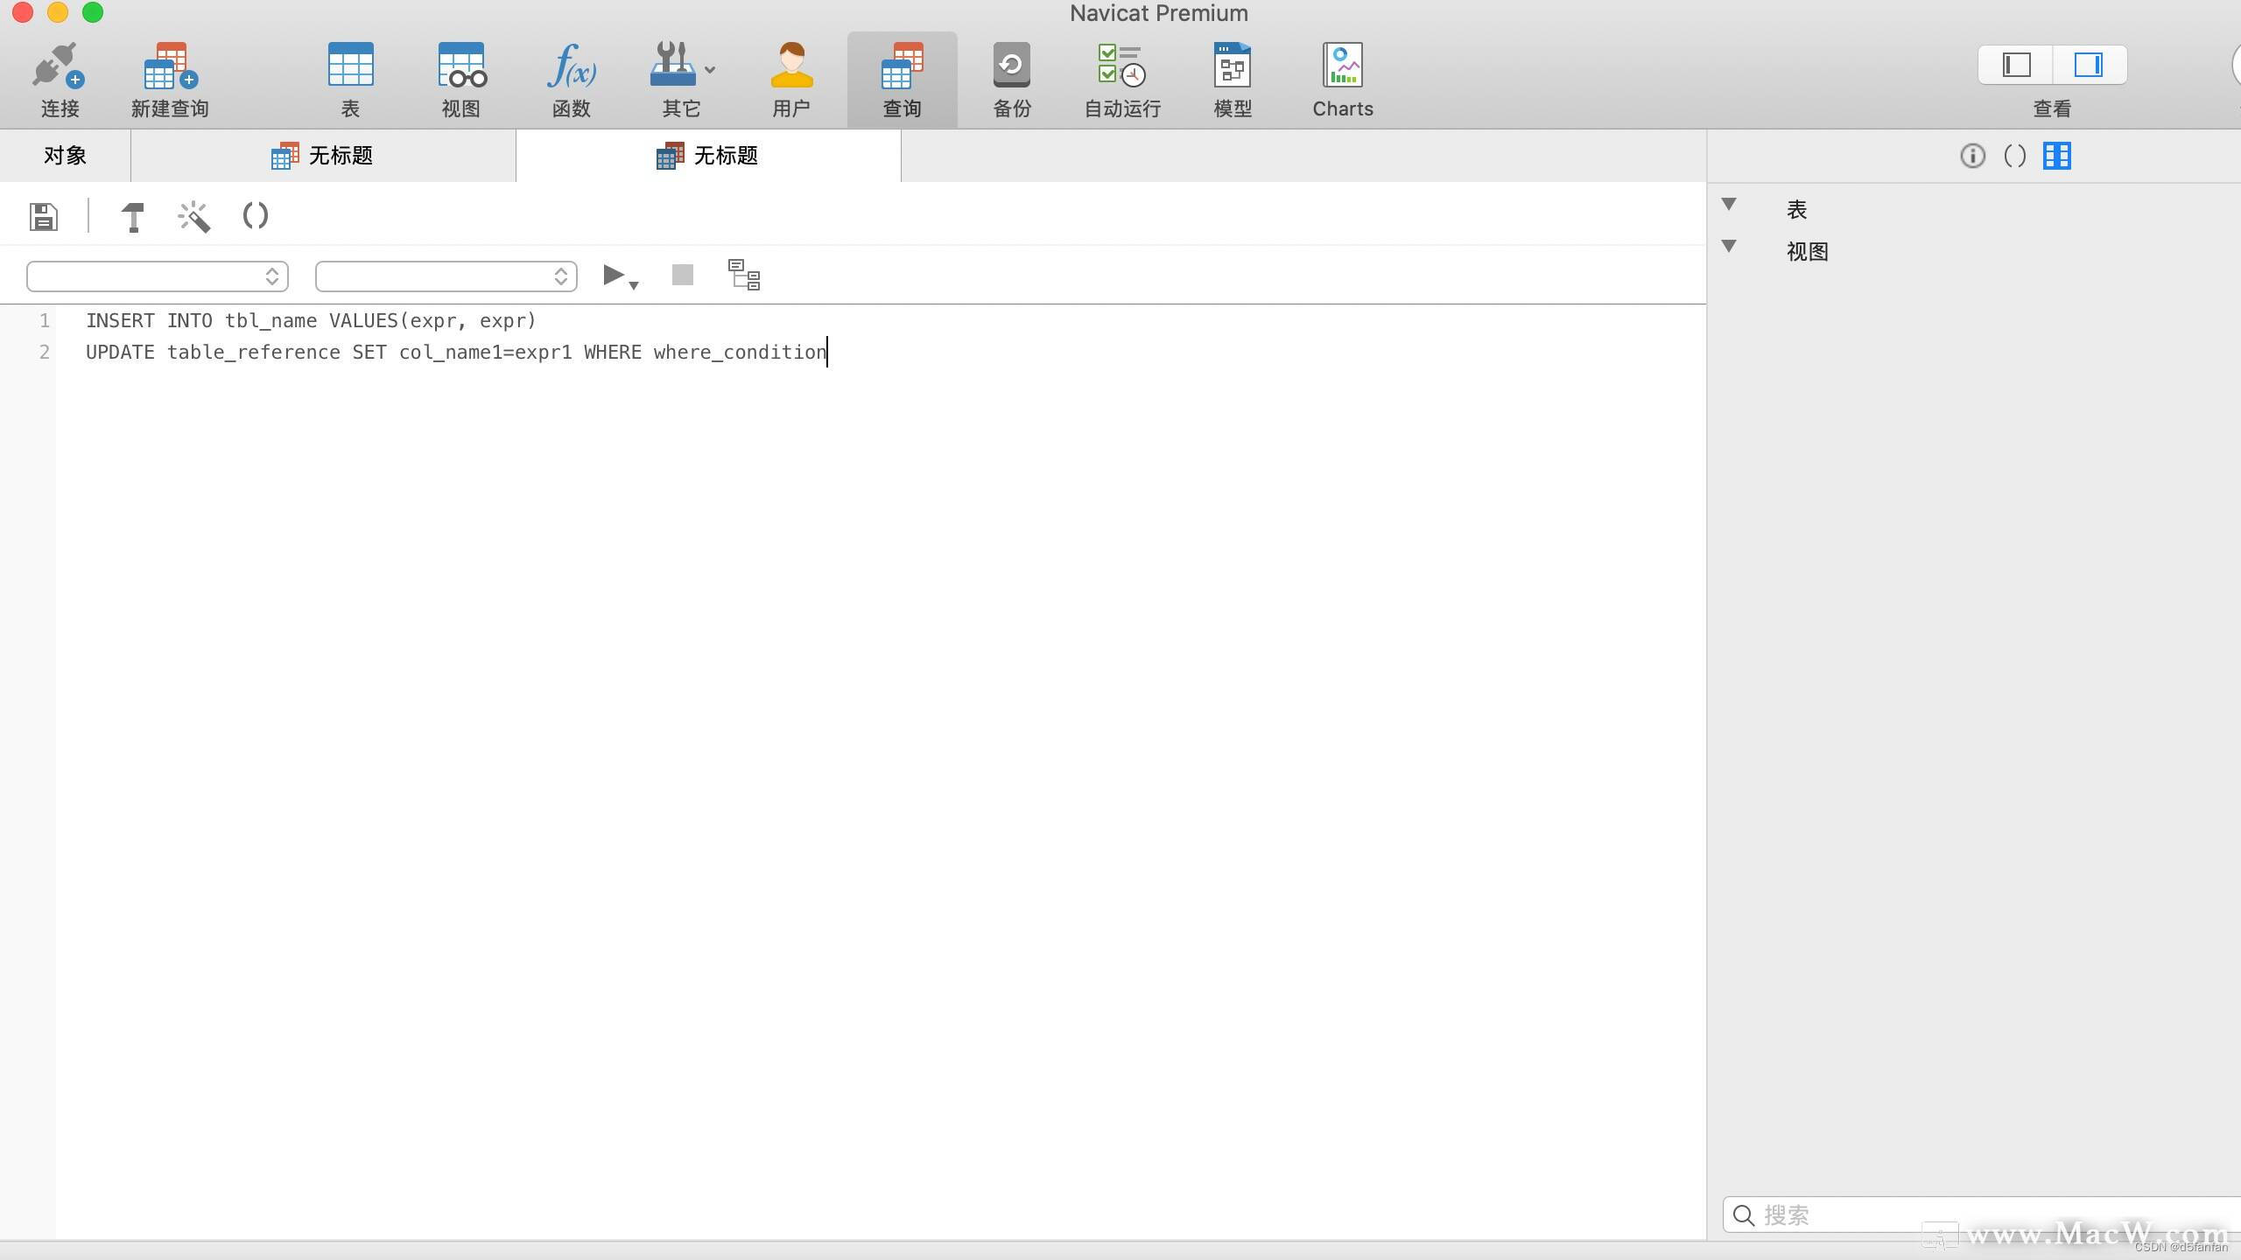Open the 用户 user icon
The height and width of the screenshot is (1260, 2241).
click(x=791, y=65)
